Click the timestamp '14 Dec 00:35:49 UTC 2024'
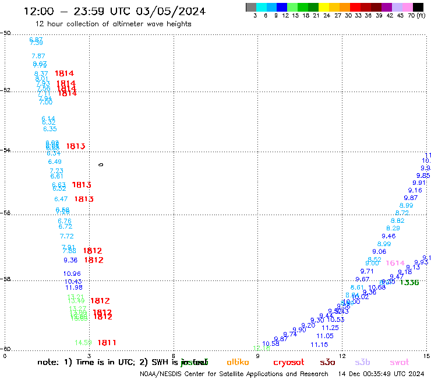The image size is (431, 379). [381, 374]
